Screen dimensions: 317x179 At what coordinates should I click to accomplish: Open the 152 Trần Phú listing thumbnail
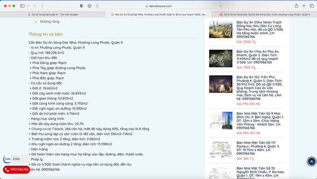point(221,84)
